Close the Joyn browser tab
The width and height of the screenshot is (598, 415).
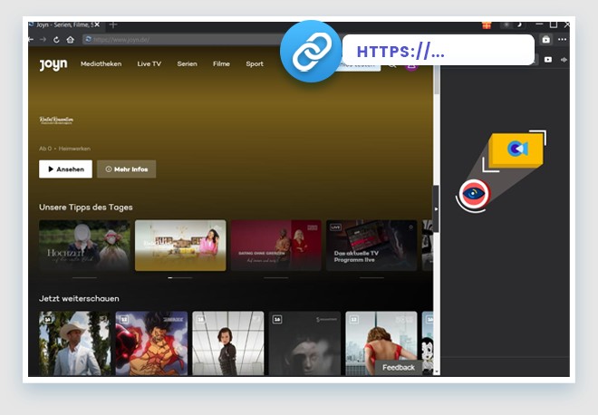[x=97, y=24]
